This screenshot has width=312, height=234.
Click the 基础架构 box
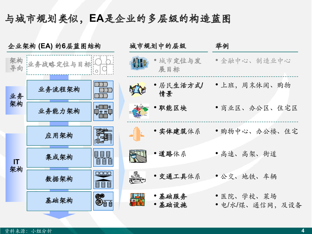[x=59, y=201]
